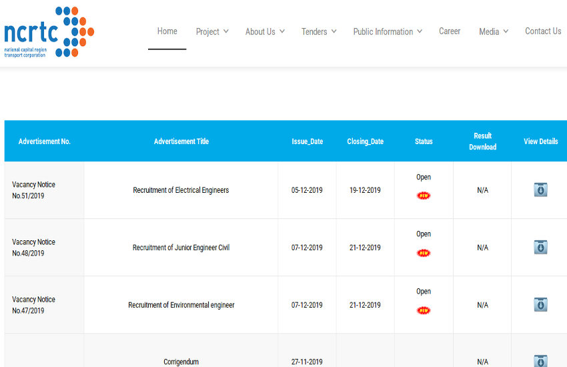Expand the Project dropdown menu
567x367 pixels.
(212, 31)
